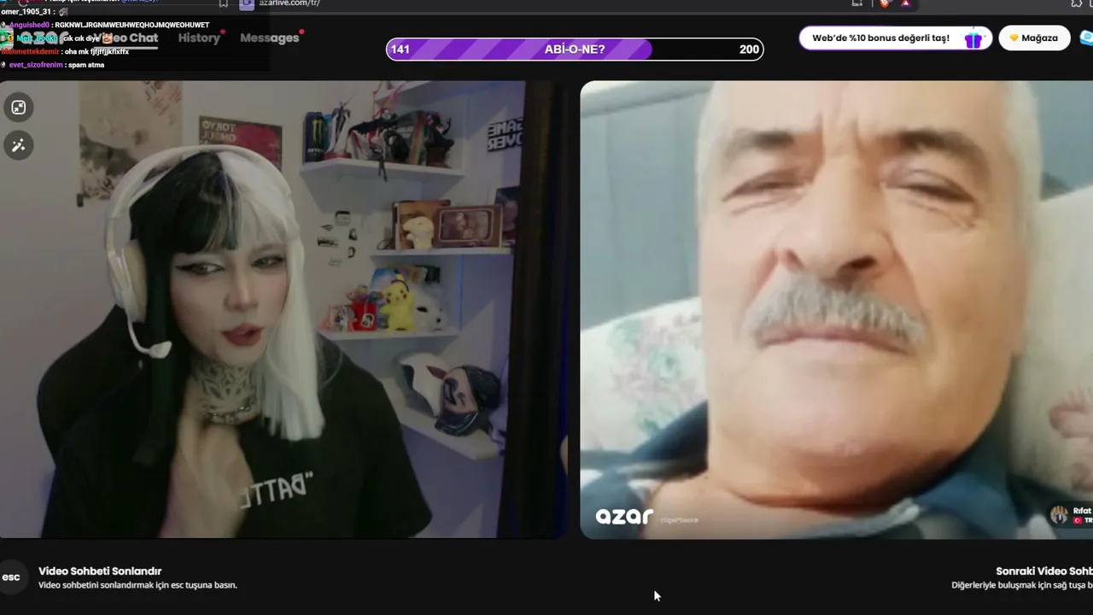
Task: Click the esc key button
Action: pyautogui.click(x=11, y=577)
